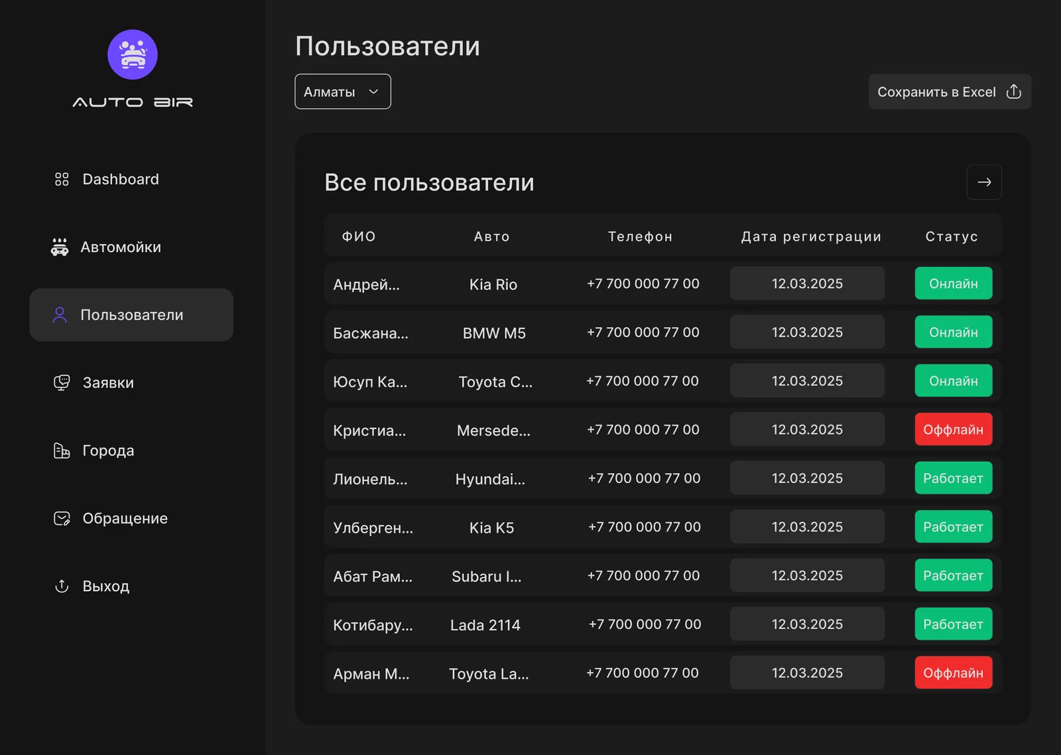Click the Toyota La... car cell
The width and height of the screenshot is (1061, 755).
pos(489,674)
